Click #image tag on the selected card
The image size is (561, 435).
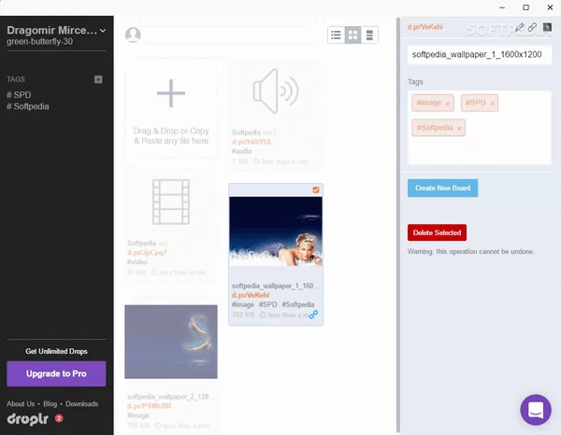[x=242, y=304]
